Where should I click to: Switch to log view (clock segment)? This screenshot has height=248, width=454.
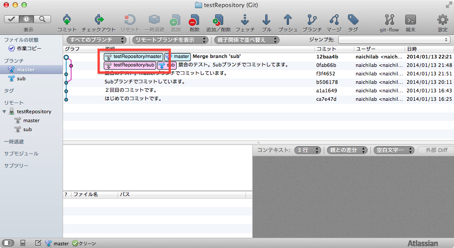27,19
